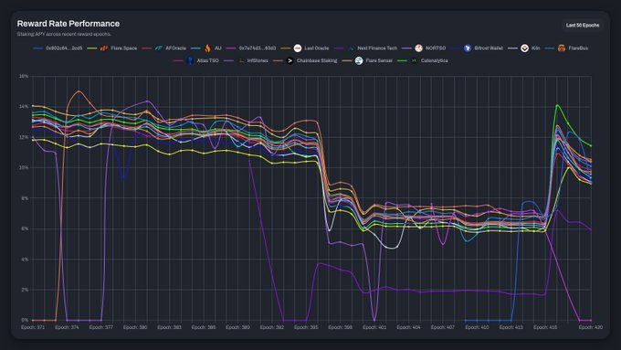Click the Epoch: 395 axis label
Image resolution: width=621 pixels, height=350 pixels.
pyautogui.click(x=306, y=327)
